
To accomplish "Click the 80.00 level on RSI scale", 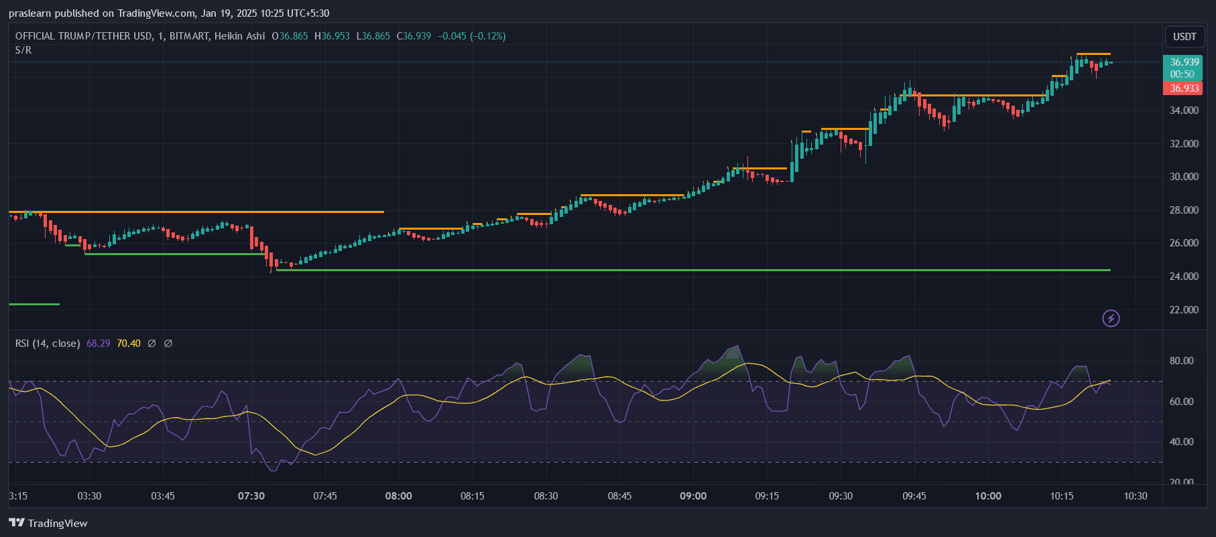I will tap(1181, 361).
